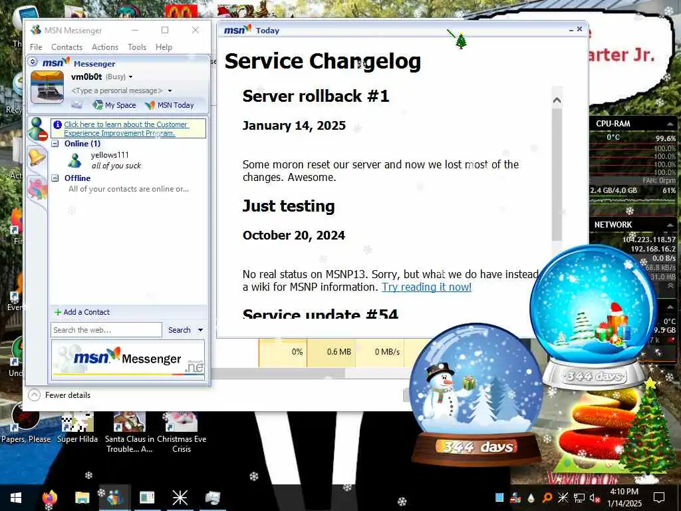Click the blue info icon in notice banner
This screenshot has height=511, width=681.
[x=57, y=124]
